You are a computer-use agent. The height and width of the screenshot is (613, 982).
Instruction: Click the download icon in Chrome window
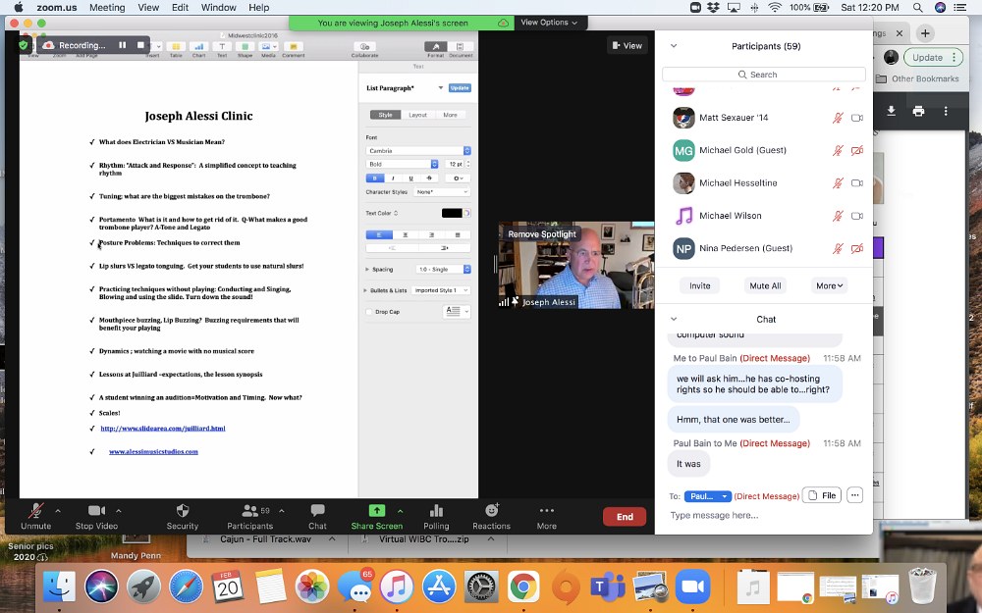(892, 111)
